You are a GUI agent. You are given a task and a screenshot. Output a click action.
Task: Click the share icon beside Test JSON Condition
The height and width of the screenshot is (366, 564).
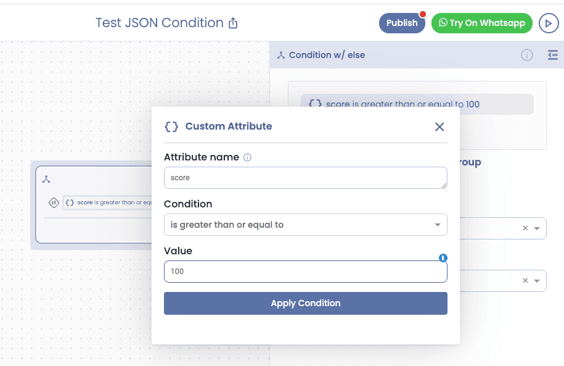pos(233,23)
